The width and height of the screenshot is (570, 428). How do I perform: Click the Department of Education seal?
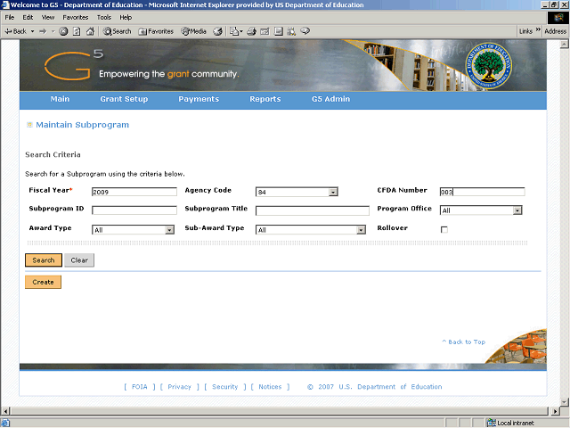click(x=489, y=66)
